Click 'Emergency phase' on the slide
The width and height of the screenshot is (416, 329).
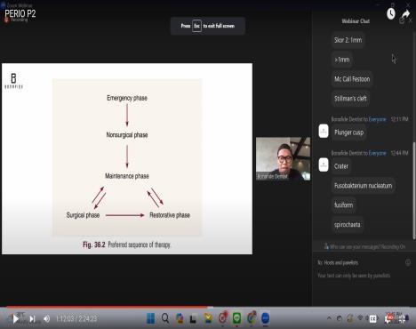(127, 98)
